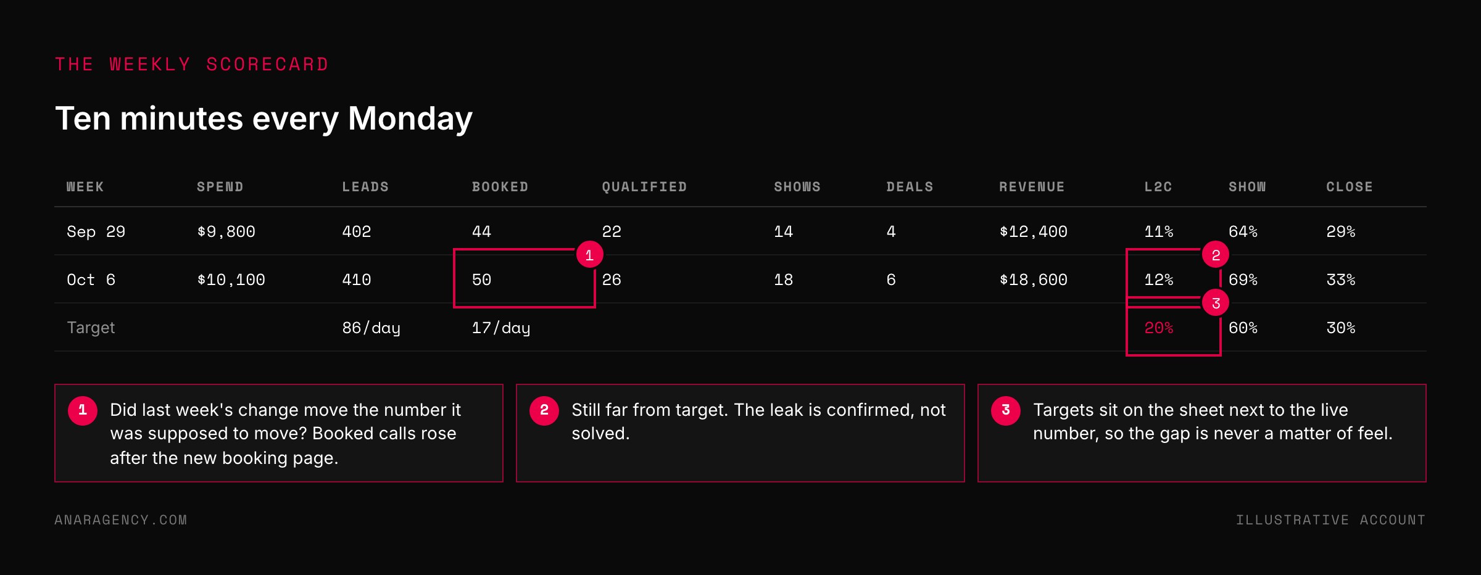
Task: Click numbered badge 2 in the second note
Action: tap(544, 410)
